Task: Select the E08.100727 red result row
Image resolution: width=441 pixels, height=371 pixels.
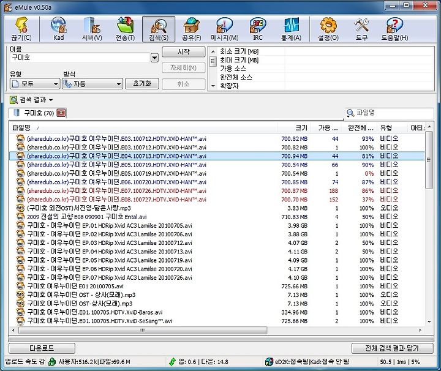Action: tap(217, 200)
